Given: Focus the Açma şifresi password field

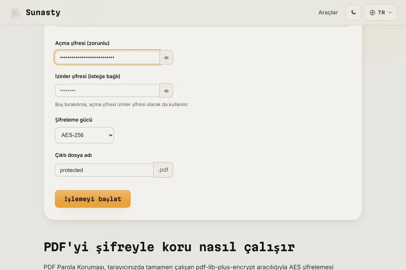Looking at the screenshot, I should pos(107,57).
